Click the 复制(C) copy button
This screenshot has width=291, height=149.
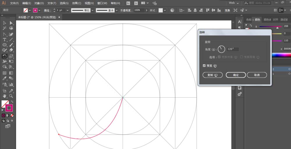[x=212, y=75]
